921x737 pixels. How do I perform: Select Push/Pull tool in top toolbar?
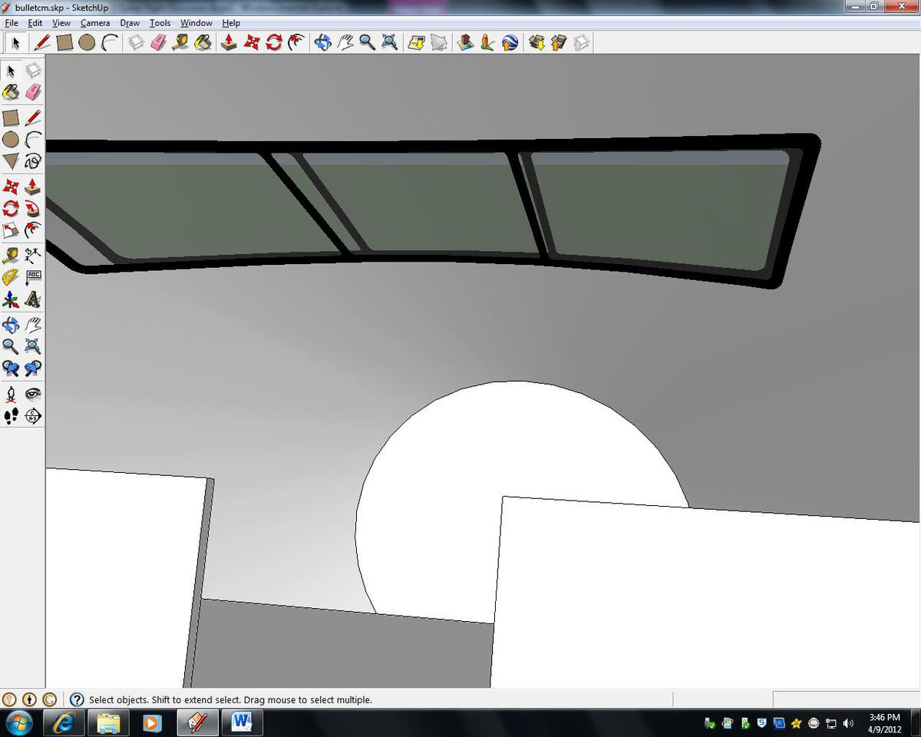229,42
